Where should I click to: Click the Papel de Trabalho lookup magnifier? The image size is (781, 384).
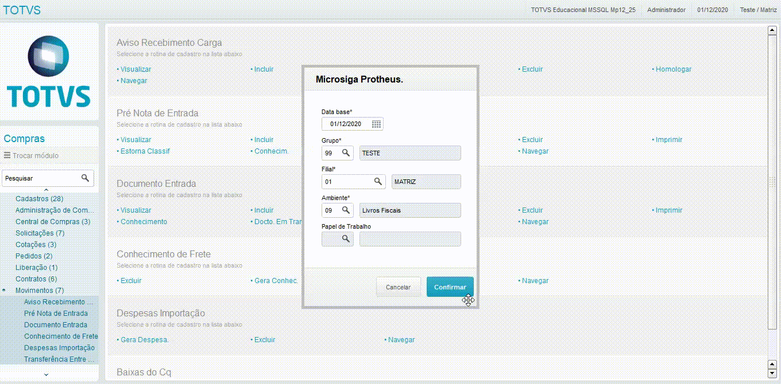pyautogui.click(x=346, y=239)
